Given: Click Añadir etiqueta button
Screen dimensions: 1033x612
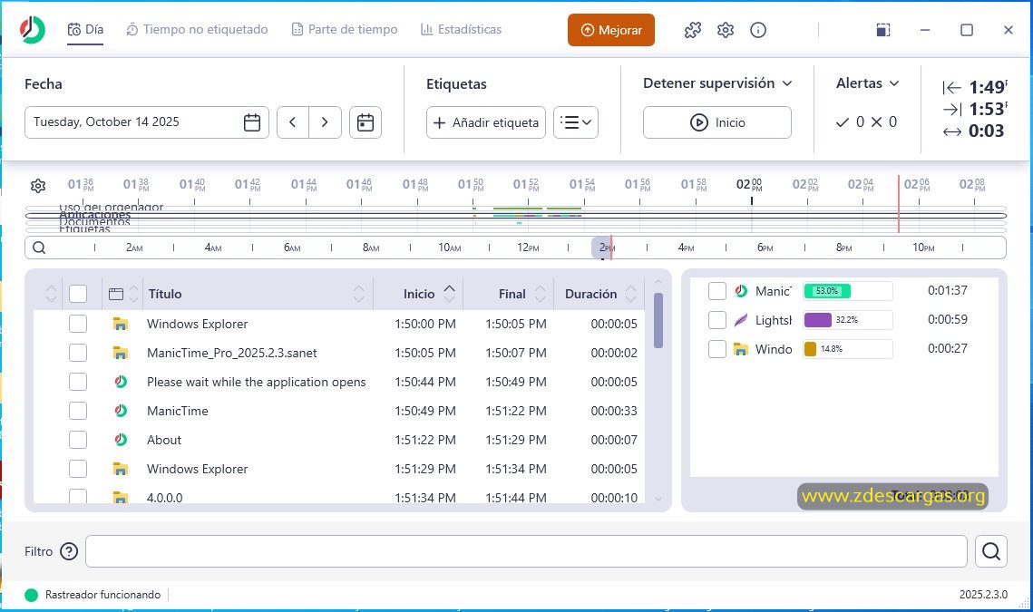Looking at the screenshot, I should [486, 122].
